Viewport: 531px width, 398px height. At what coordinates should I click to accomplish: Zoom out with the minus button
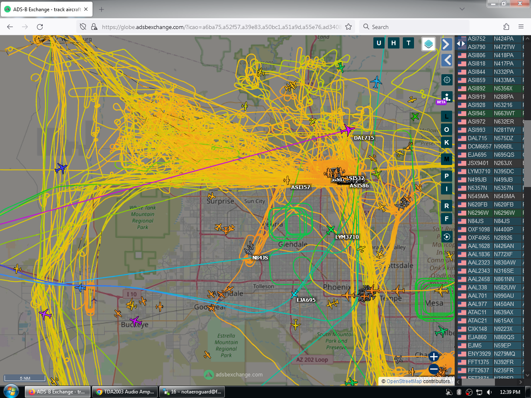[x=434, y=369]
